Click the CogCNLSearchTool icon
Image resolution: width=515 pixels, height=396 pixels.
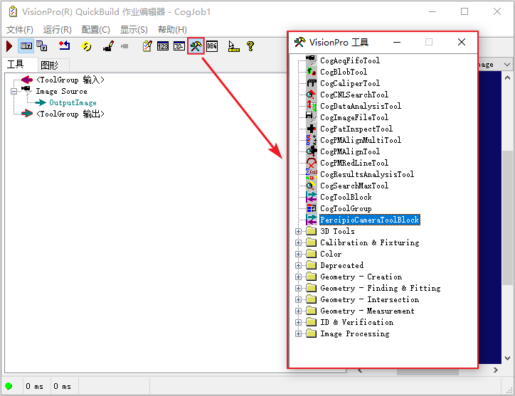coord(312,95)
